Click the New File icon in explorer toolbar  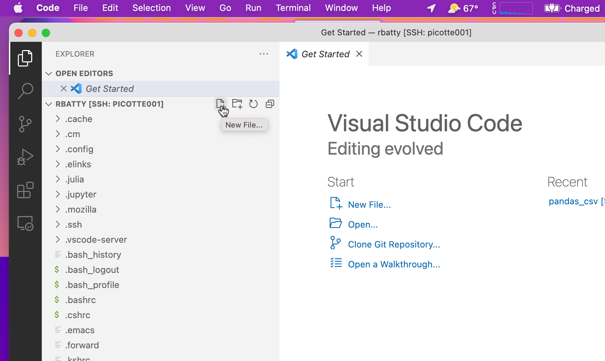(220, 104)
